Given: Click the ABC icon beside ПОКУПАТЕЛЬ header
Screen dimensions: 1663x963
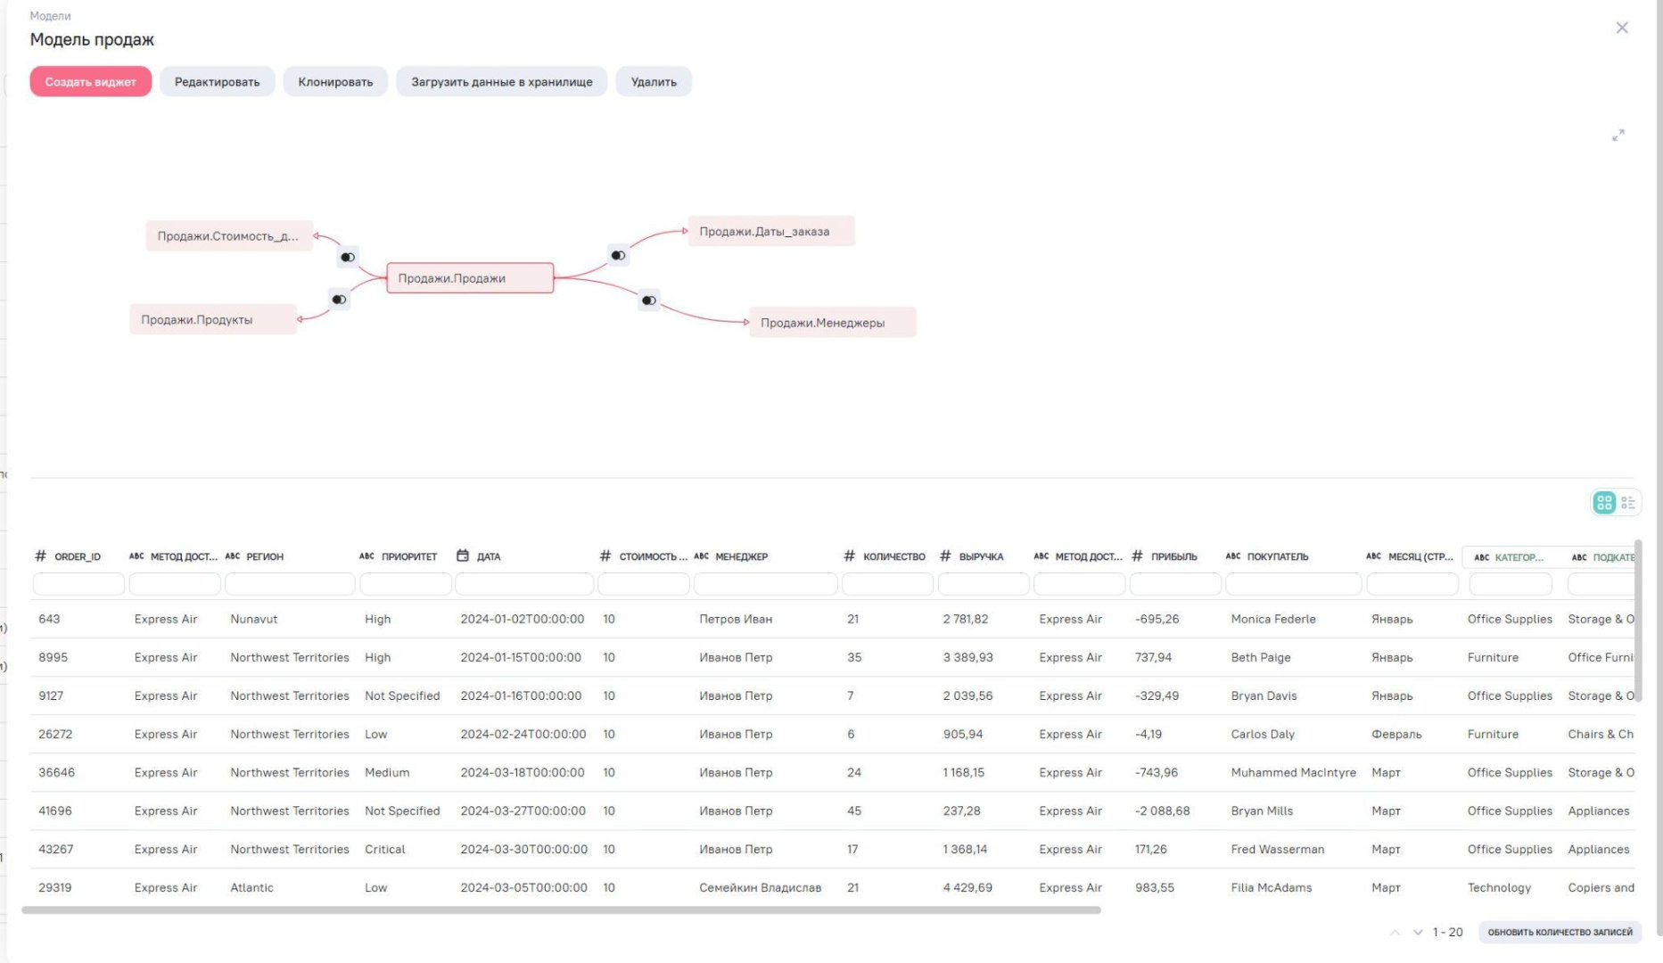Looking at the screenshot, I should click(1233, 556).
